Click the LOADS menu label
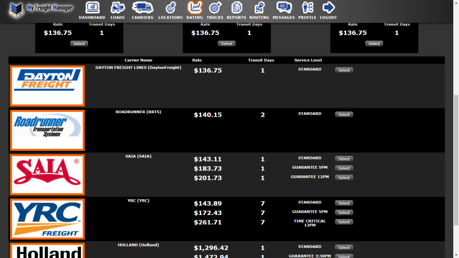 (x=118, y=18)
